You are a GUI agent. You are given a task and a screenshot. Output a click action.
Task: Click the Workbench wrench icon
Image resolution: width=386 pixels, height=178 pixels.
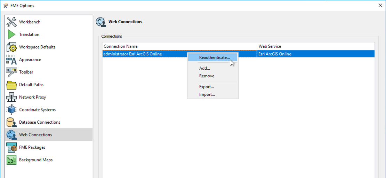point(11,22)
